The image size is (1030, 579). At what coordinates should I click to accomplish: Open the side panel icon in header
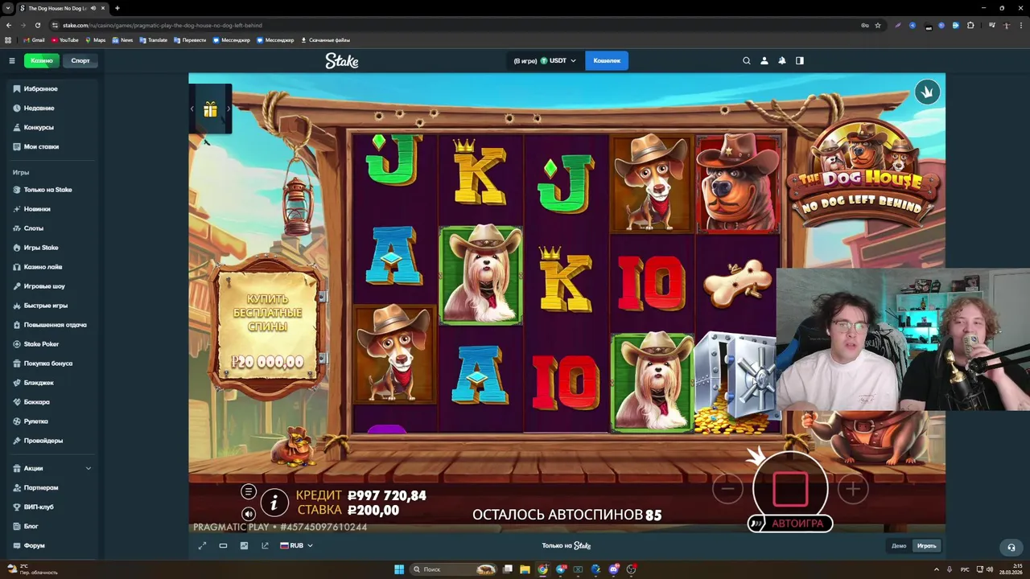[x=800, y=60]
